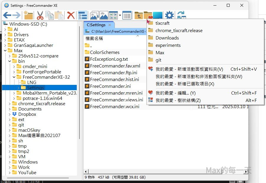Image resolution: width=266 pixels, height=183 pixels.
Task: Expand the Dropbox folder node
Action: 9,114
